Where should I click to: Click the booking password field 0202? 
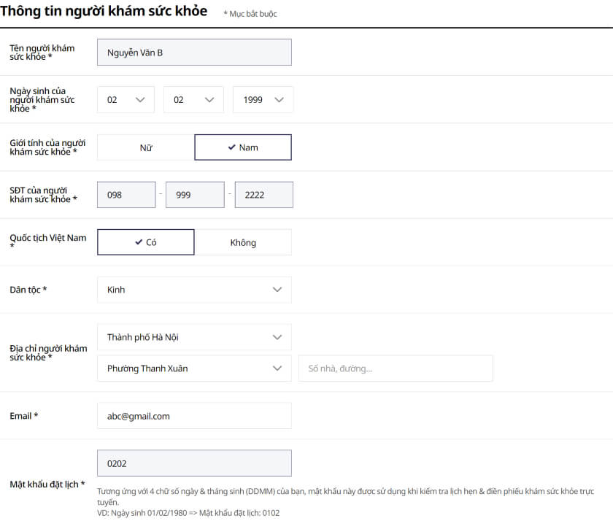194,463
